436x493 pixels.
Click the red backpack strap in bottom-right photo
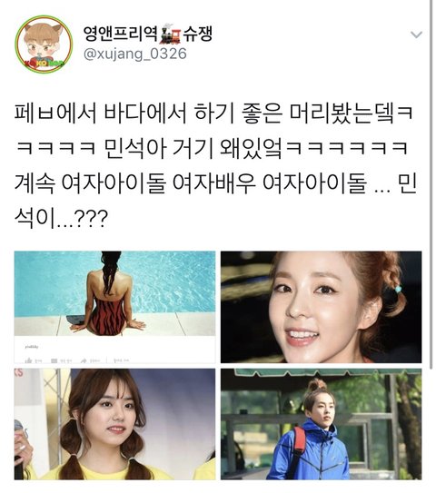click(300, 439)
